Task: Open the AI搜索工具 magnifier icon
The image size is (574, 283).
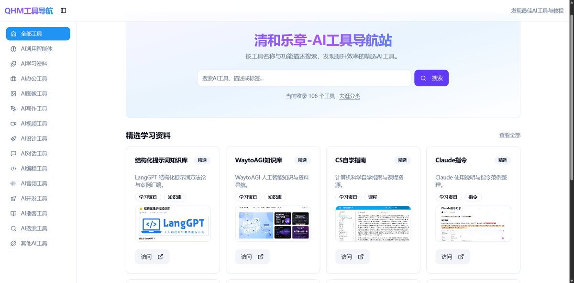Action: click(12, 228)
